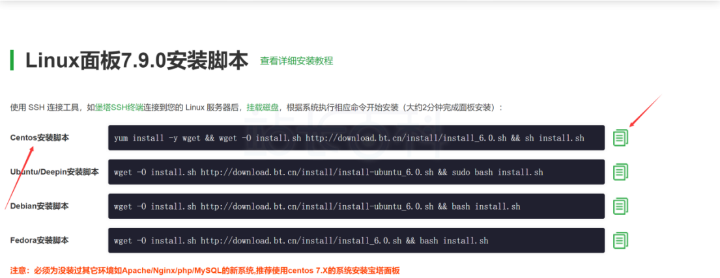Click the Fedora安装脚本 label
The height and width of the screenshot is (278, 720).
[x=40, y=240]
